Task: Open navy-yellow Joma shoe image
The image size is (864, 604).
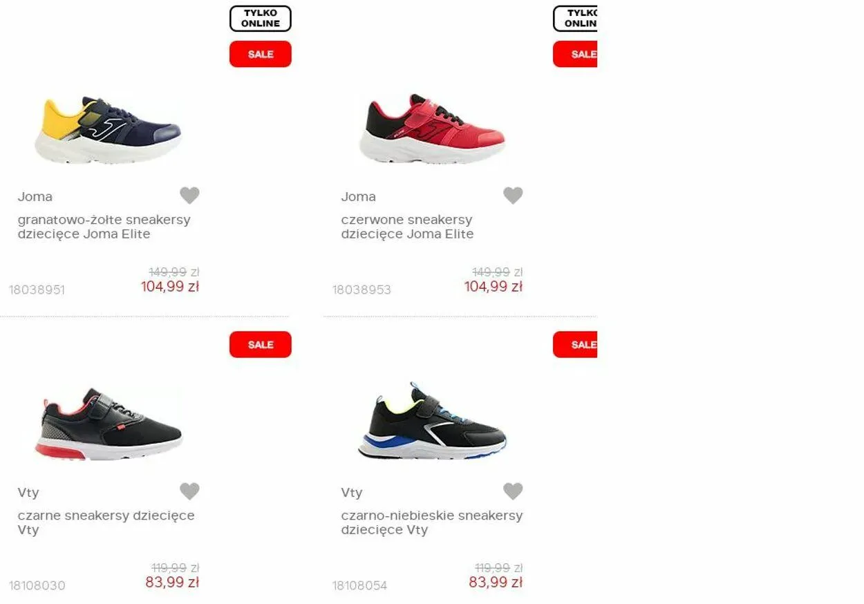Action: click(108, 130)
